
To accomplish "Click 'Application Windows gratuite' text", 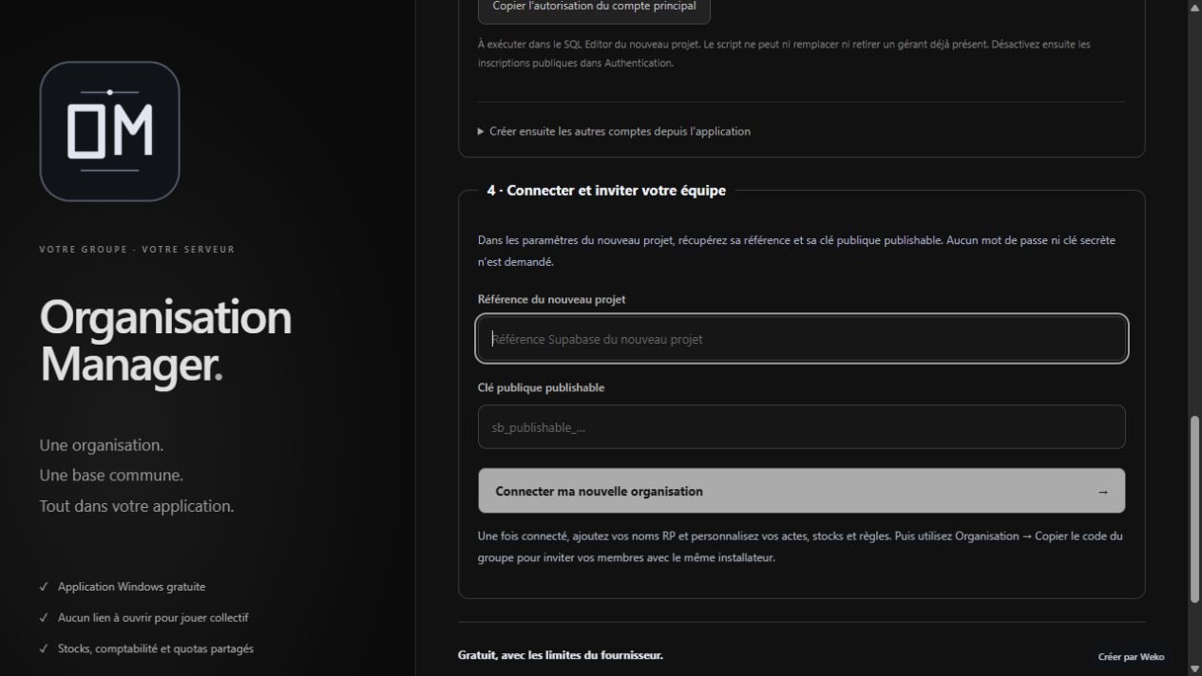I will [x=131, y=587].
